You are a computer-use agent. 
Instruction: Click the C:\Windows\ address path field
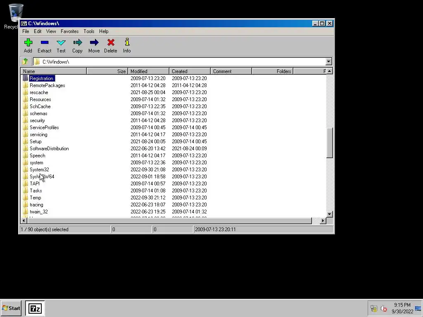(179, 62)
